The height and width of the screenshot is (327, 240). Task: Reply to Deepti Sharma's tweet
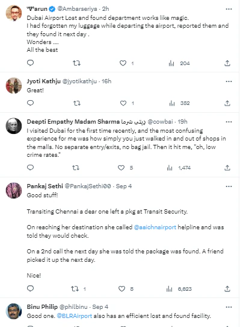30,168
